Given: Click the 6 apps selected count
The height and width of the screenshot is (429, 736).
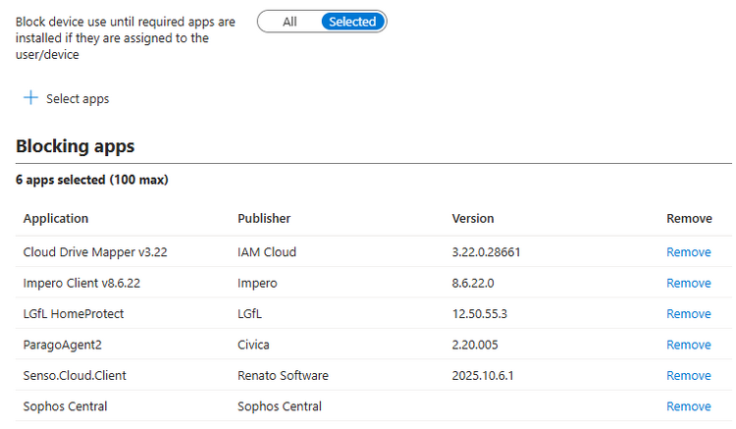Looking at the screenshot, I should pyautogui.click(x=92, y=180).
